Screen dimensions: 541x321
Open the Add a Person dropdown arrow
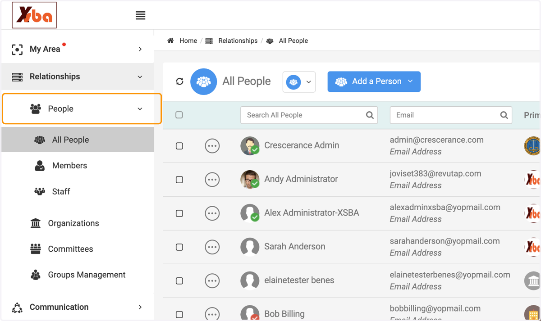410,81
